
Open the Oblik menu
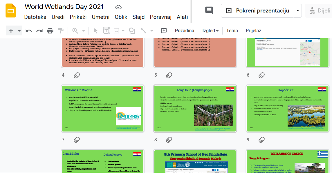121,17
